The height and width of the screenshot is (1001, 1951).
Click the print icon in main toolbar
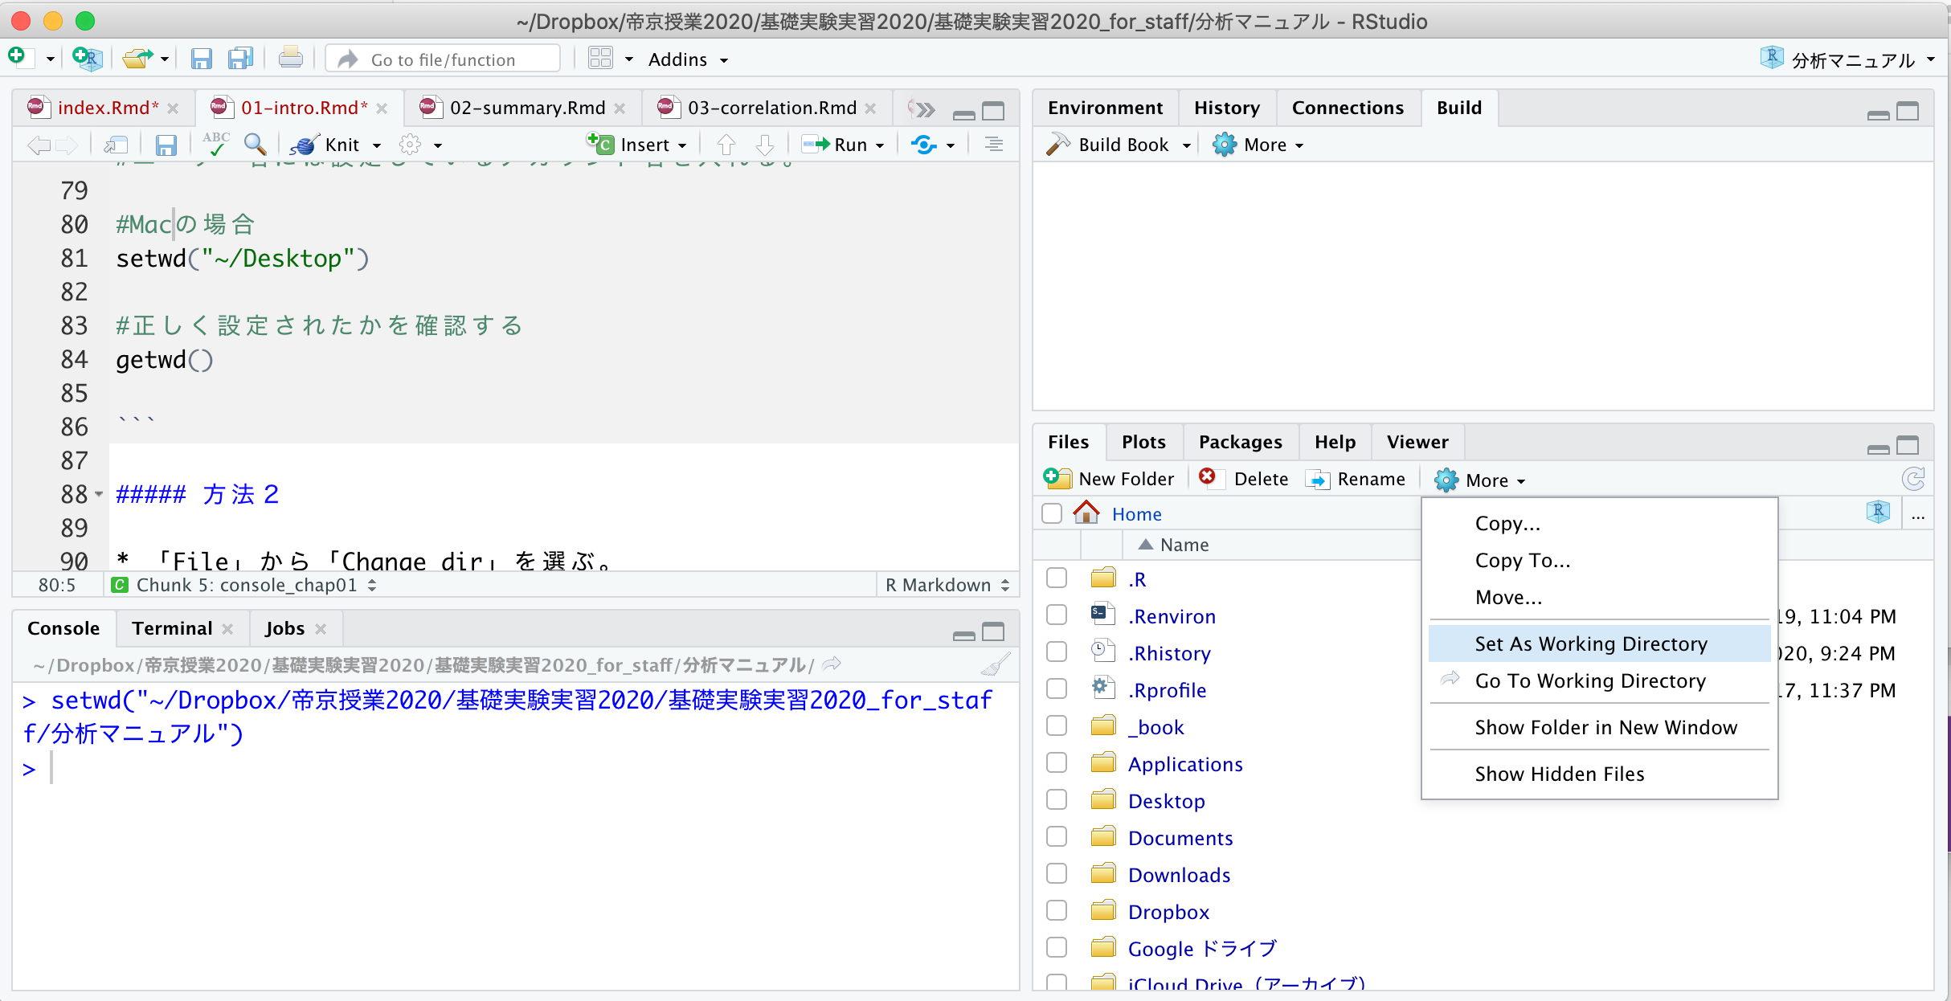pos(290,59)
